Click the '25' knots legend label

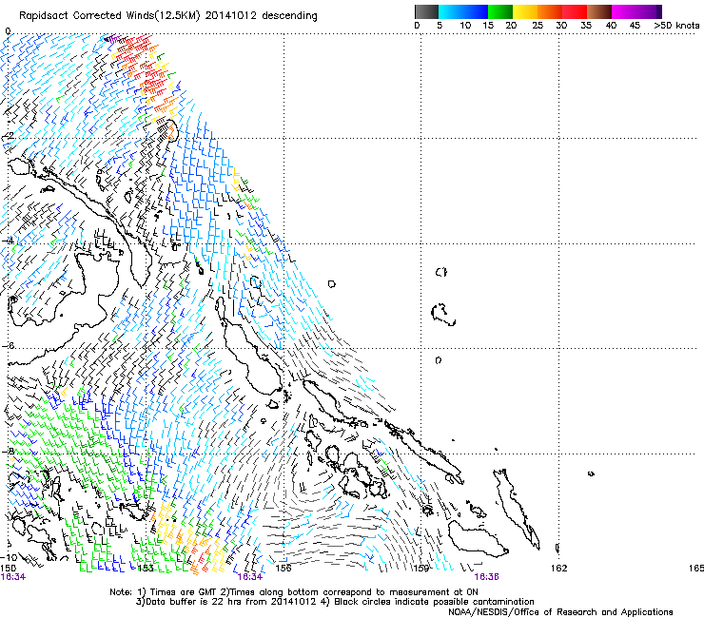[x=538, y=26]
